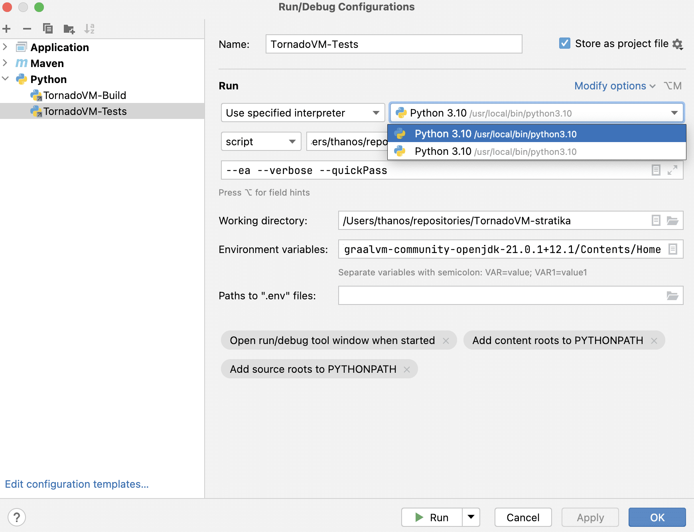Viewport: 694px width, 532px height.
Task: Remove the Open run/debug tool window tag
Action: (x=446, y=340)
